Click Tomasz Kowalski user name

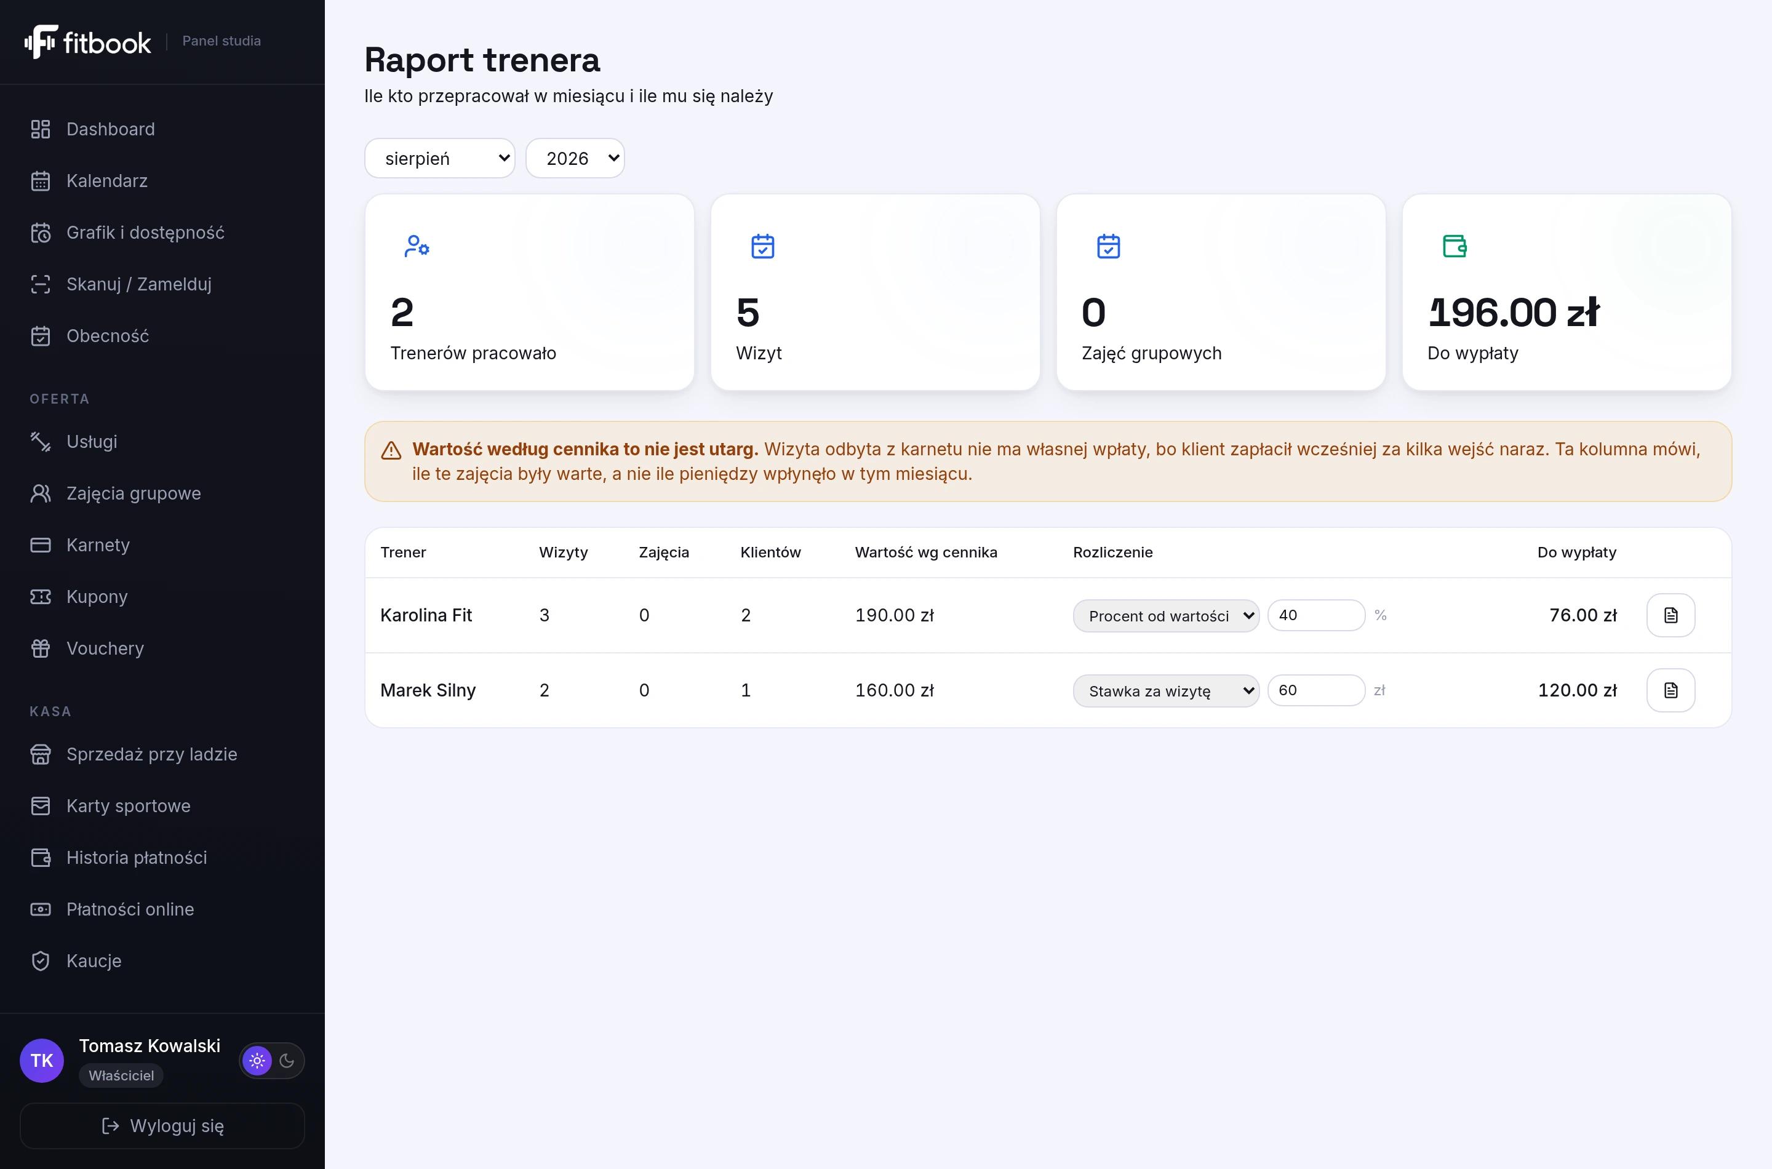coord(150,1046)
